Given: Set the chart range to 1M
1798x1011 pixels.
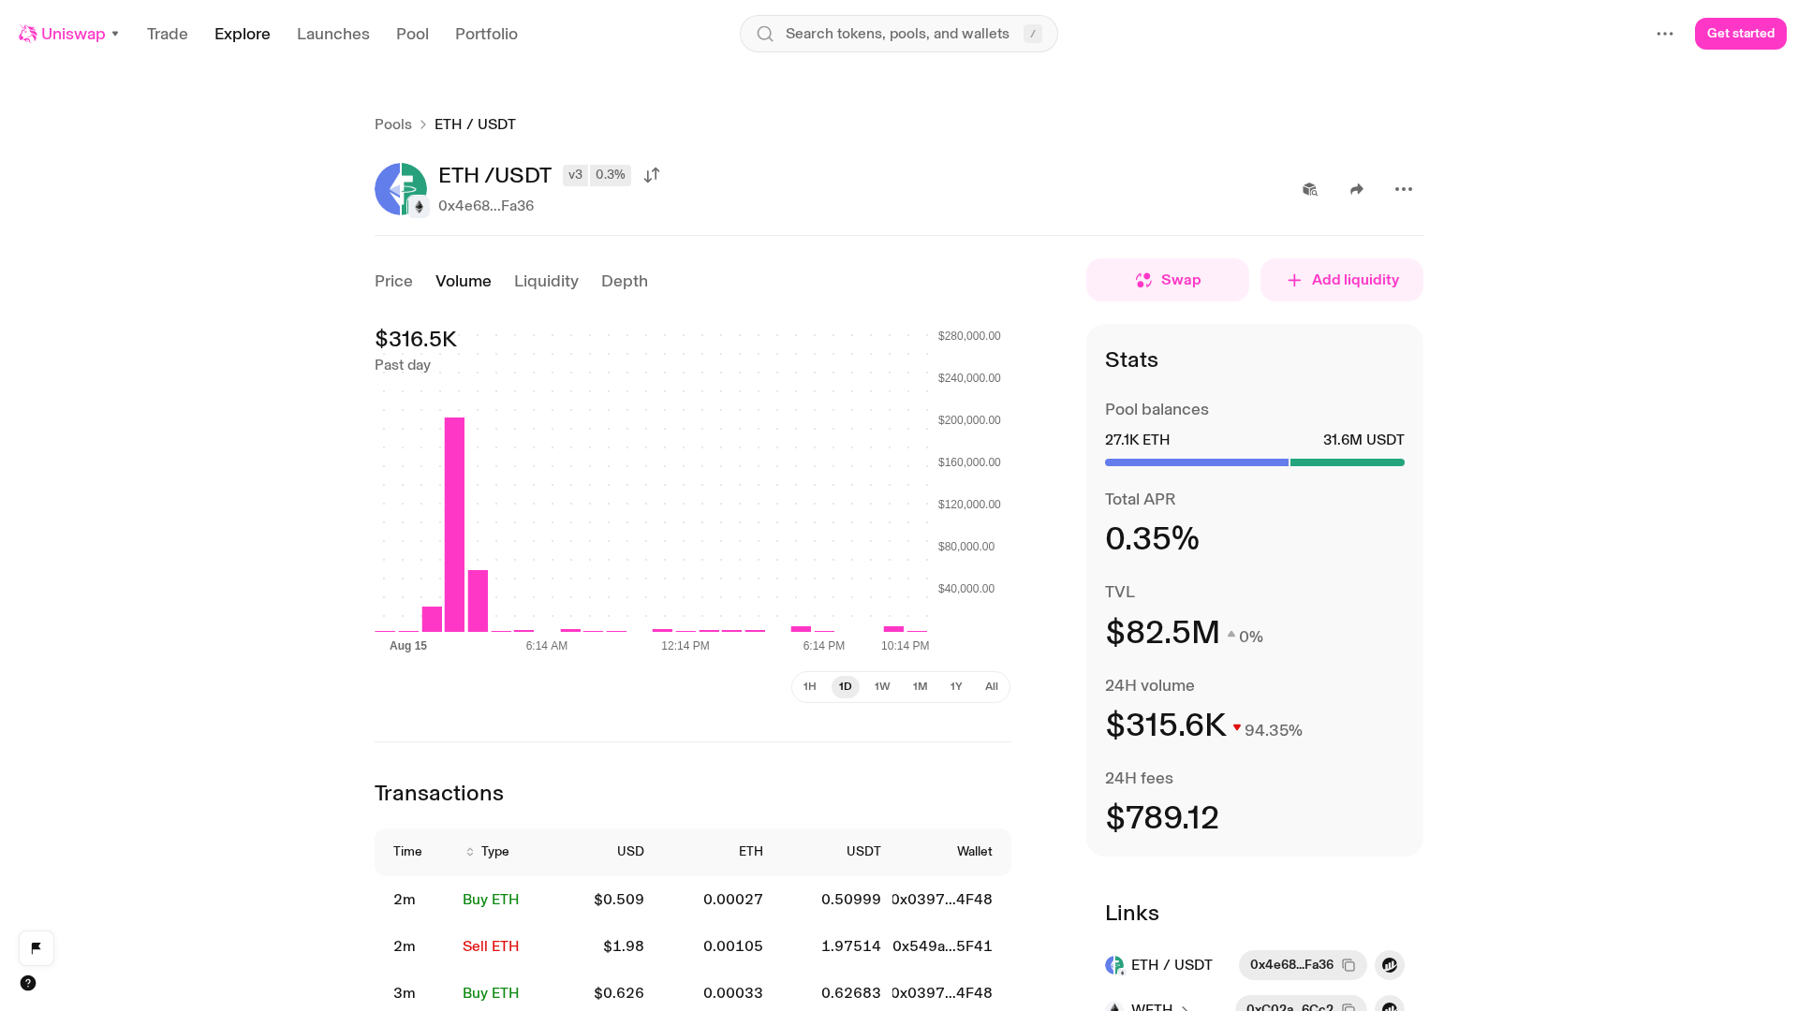Looking at the screenshot, I should tap(921, 687).
